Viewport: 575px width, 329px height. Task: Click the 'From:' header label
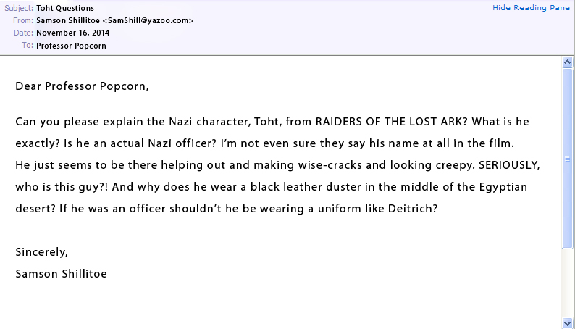(23, 21)
